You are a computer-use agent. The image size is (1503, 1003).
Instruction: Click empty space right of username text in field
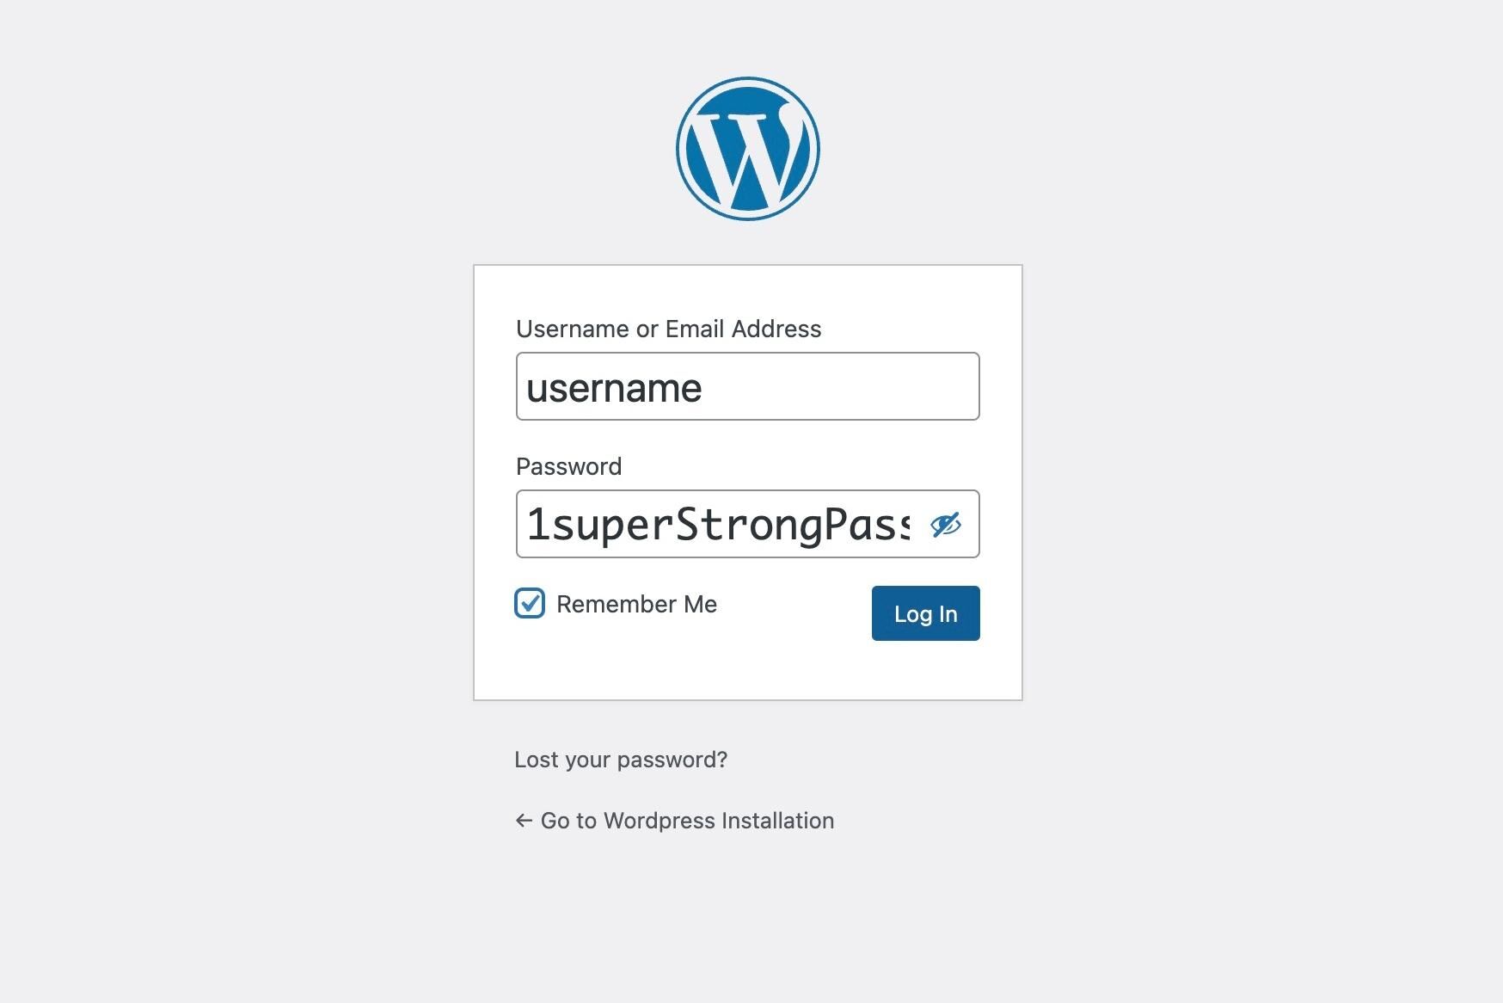click(x=838, y=386)
